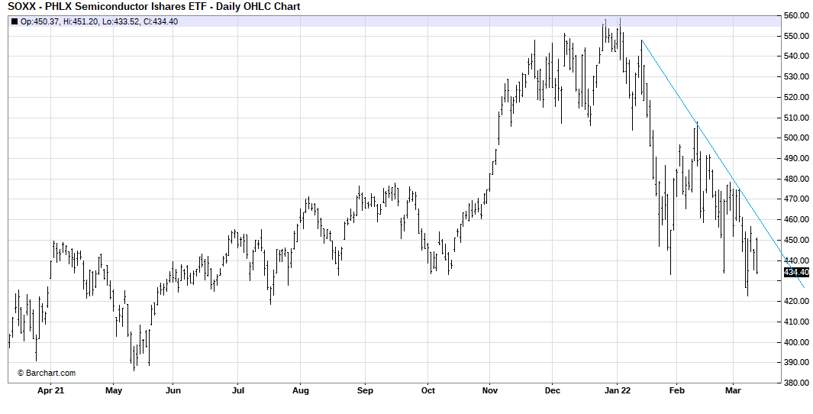Click the 'Aug' date axis label
The width and height of the screenshot is (813, 414).
point(300,390)
